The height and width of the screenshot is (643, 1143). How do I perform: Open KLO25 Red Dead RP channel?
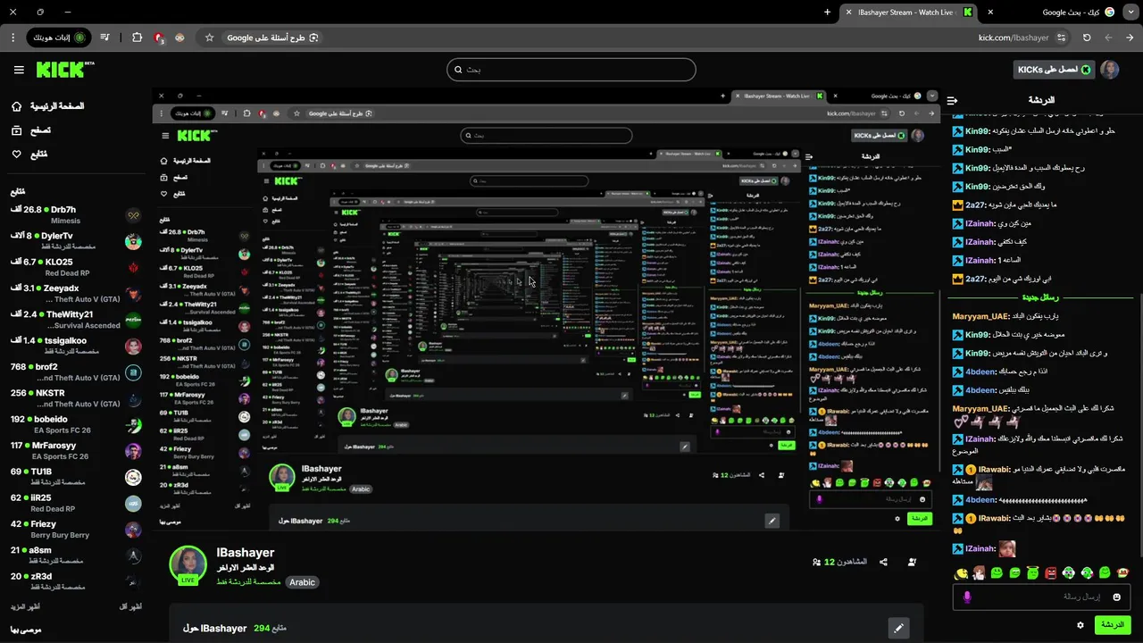coord(76,267)
